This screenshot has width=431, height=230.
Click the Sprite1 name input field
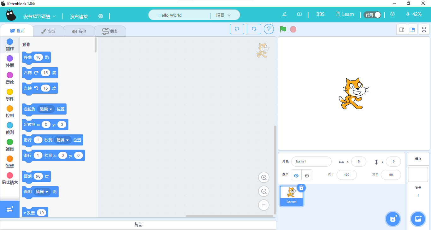[x=311, y=162]
